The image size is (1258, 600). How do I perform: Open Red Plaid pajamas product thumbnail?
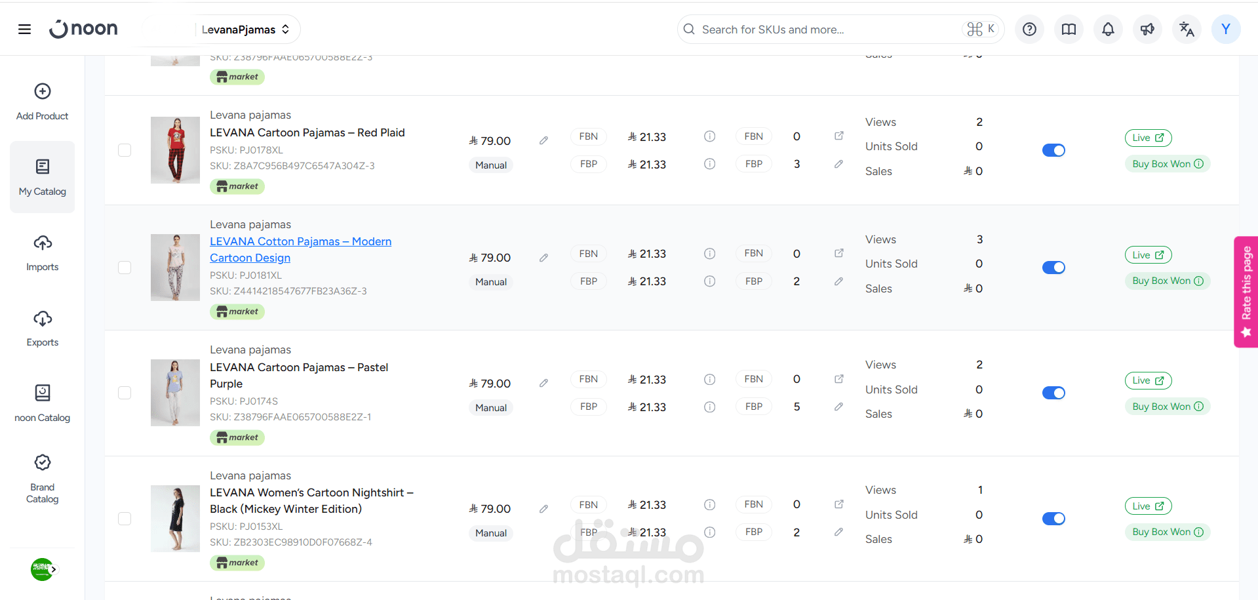coord(175,150)
